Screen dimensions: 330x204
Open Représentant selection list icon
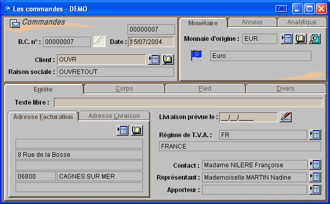pyautogui.click(x=315, y=177)
